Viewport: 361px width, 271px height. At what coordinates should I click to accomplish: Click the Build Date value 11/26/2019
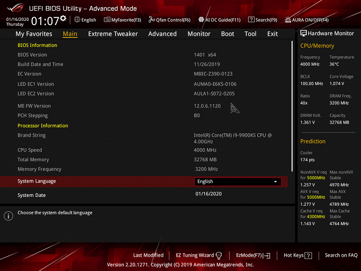click(x=207, y=64)
